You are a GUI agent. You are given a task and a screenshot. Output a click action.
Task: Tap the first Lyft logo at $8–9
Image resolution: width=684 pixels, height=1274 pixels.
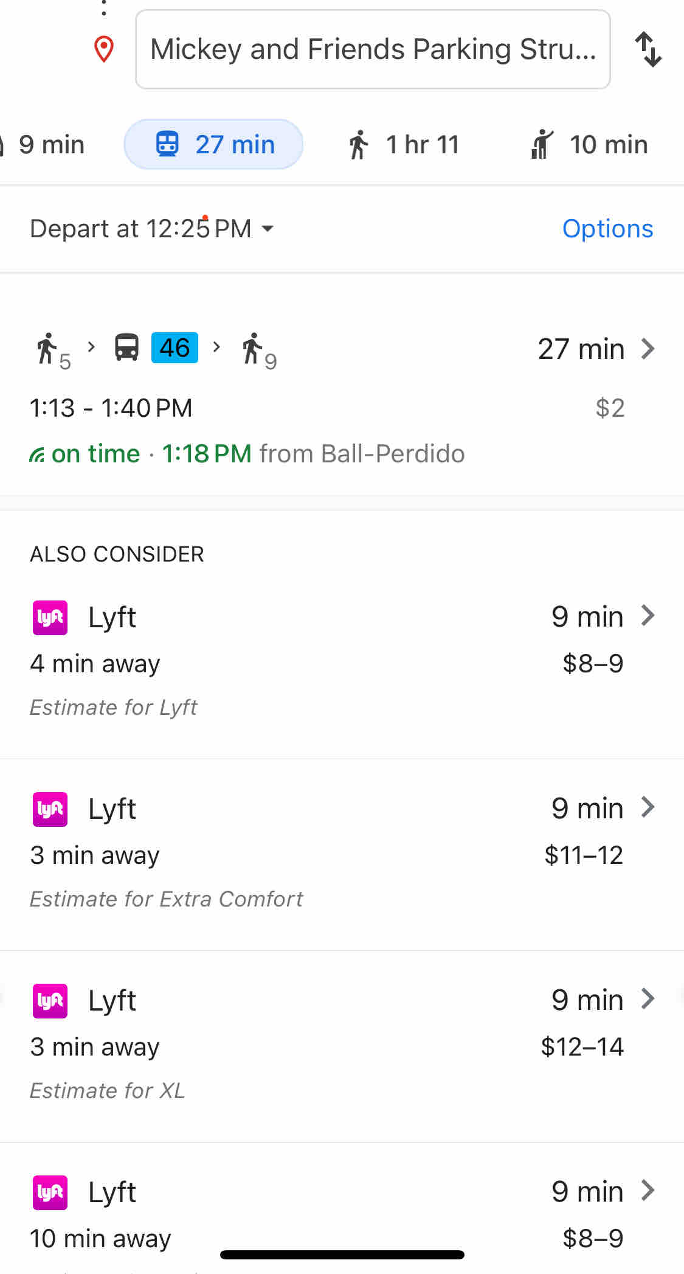(x=50, y=618)
